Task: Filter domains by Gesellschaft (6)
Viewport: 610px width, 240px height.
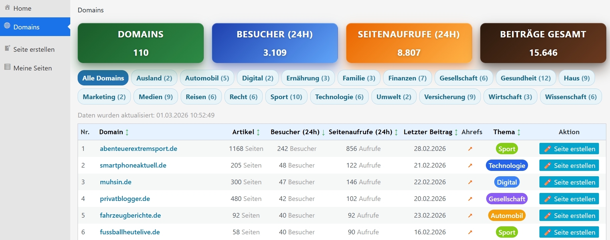Action: [x=464, y=78]
